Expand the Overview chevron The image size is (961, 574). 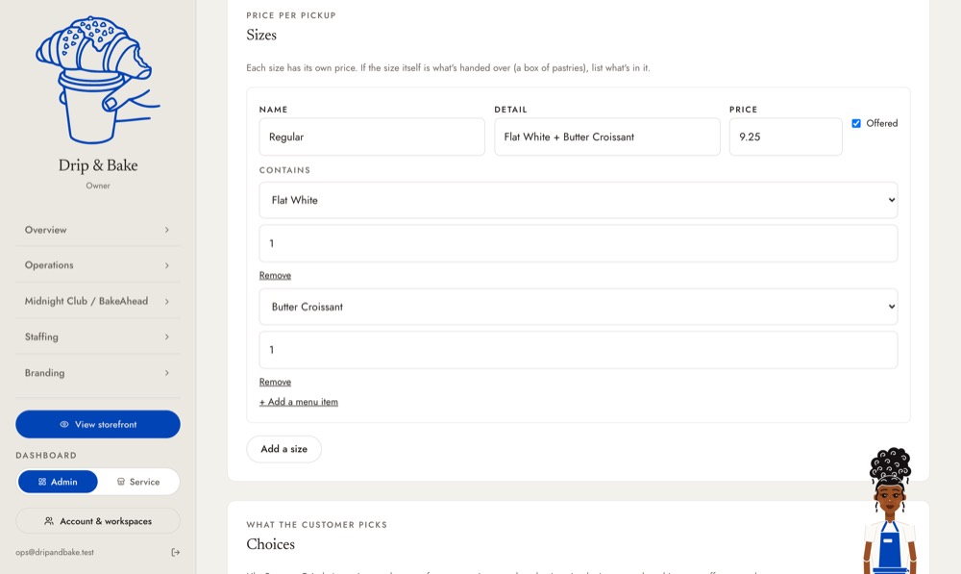(x=166, y=230)
